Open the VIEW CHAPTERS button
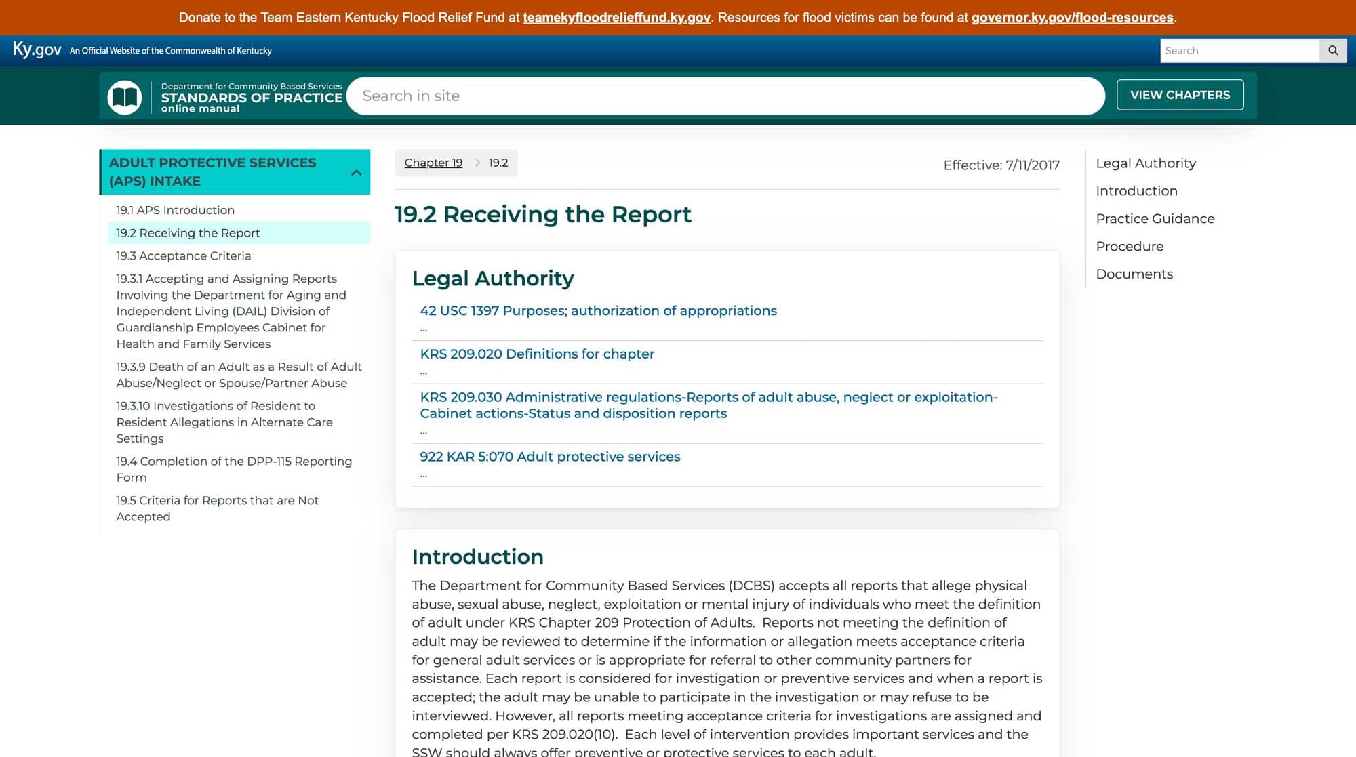This screenshot has width=1356, height=757. (x=1180, y=95)
